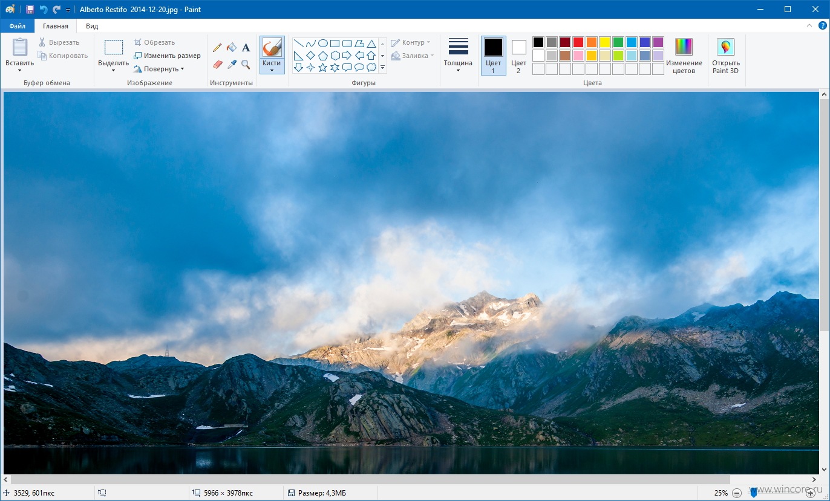
Task: Select the Text tool
Action: (246, 47)
